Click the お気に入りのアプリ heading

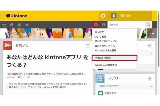[x=110, y=86]
